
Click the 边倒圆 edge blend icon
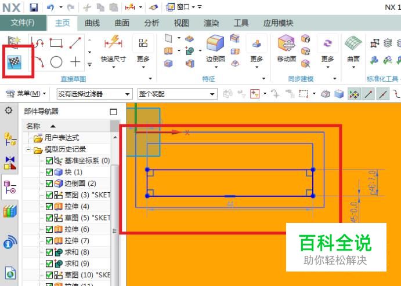[215, 43]
